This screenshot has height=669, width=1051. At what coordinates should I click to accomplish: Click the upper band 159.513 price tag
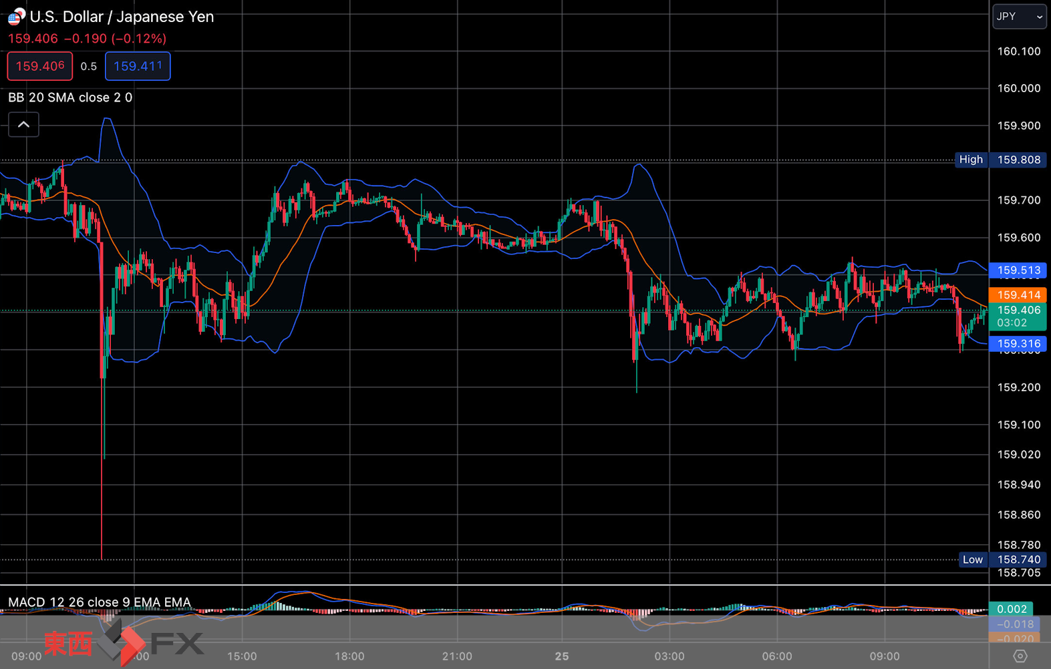(1018, 270)
